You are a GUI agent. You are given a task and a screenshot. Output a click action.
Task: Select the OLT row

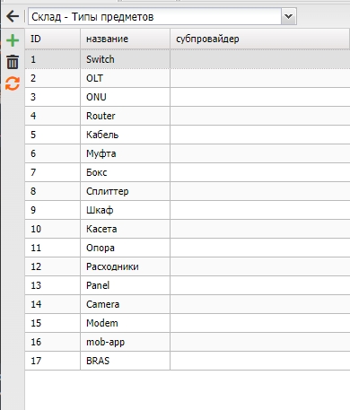(x=188, y=78)
